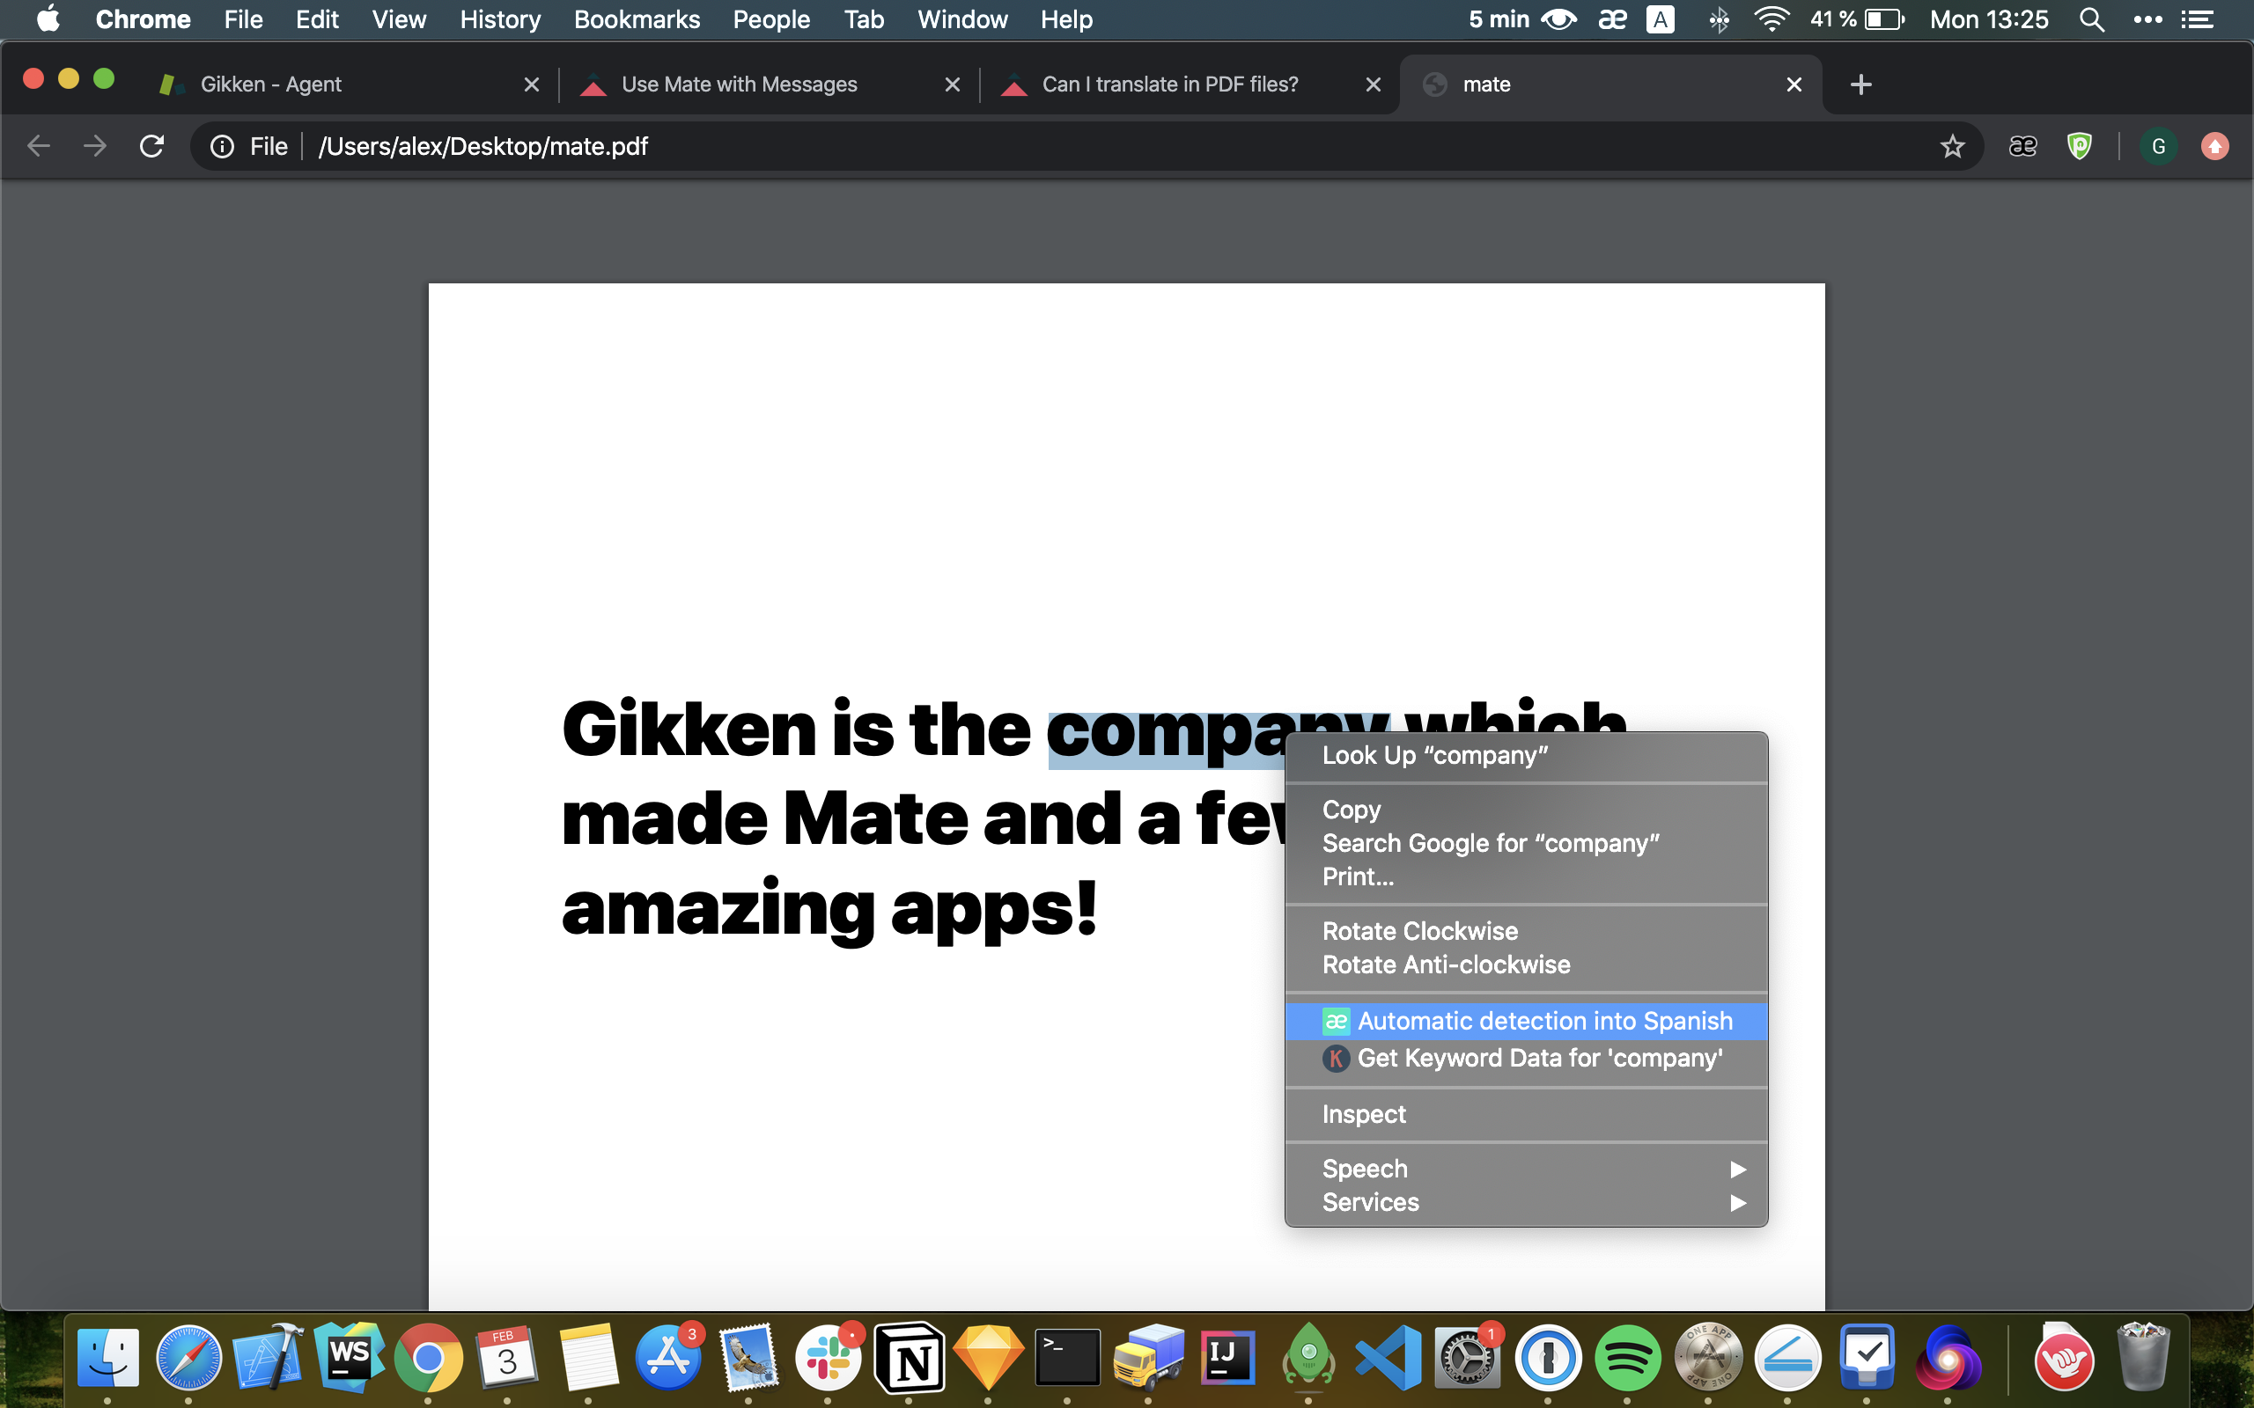Open 1Password from the Dock
Viewport: 2254px width, 1408px height.
pyautogui.click(x=1548, y=1358)
